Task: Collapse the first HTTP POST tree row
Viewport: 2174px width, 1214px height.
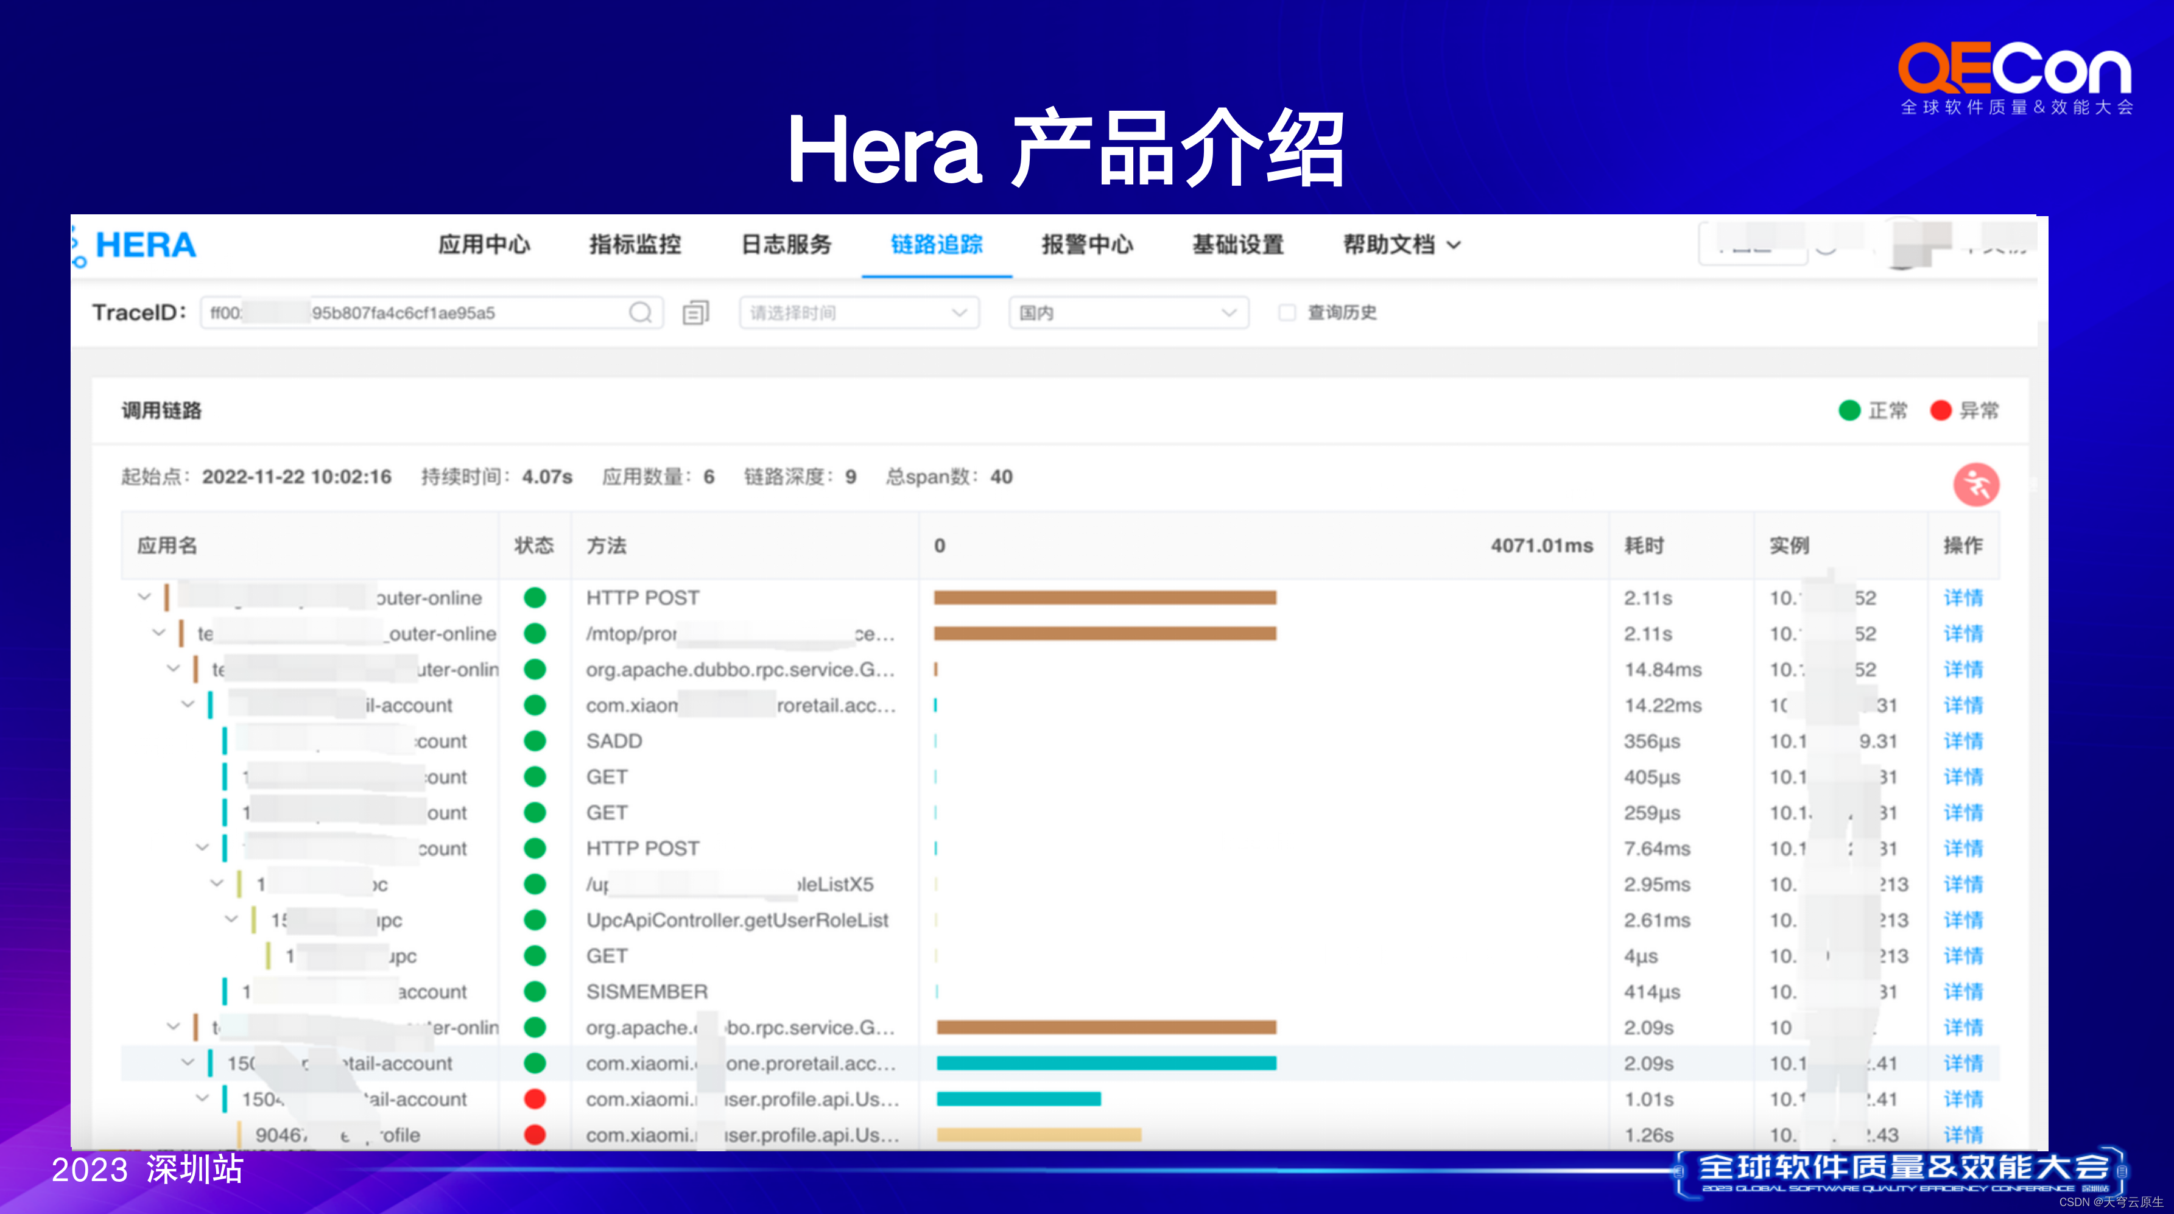Action: (144, 597)
